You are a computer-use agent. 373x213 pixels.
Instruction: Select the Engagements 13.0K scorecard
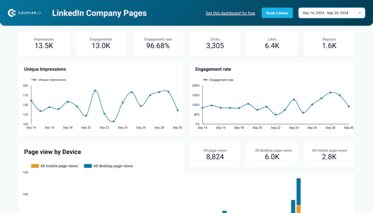(x=101, y=44)
